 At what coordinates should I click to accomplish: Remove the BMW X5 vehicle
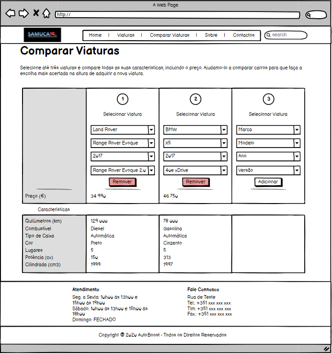pyautogui.click(x=195, y=182)
